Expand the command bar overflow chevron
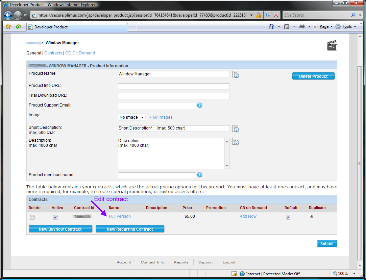366x280 pixels. [x=360, y=24]
